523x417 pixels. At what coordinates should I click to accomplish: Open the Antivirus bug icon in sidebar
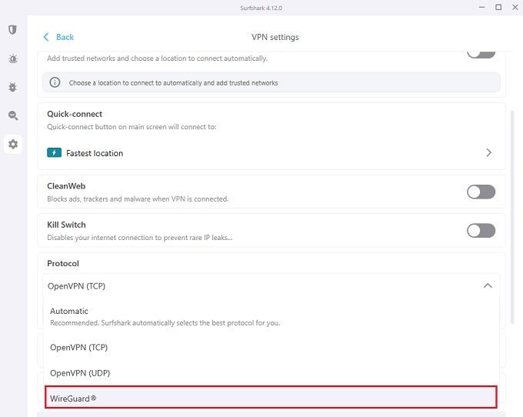point(12,87)
